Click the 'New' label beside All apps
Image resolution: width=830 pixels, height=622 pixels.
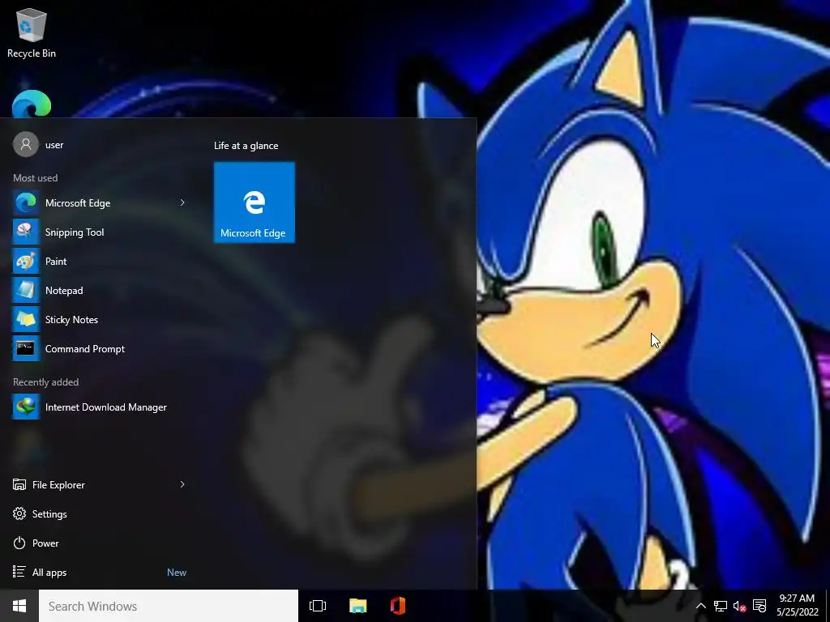(x=177, y=573)
